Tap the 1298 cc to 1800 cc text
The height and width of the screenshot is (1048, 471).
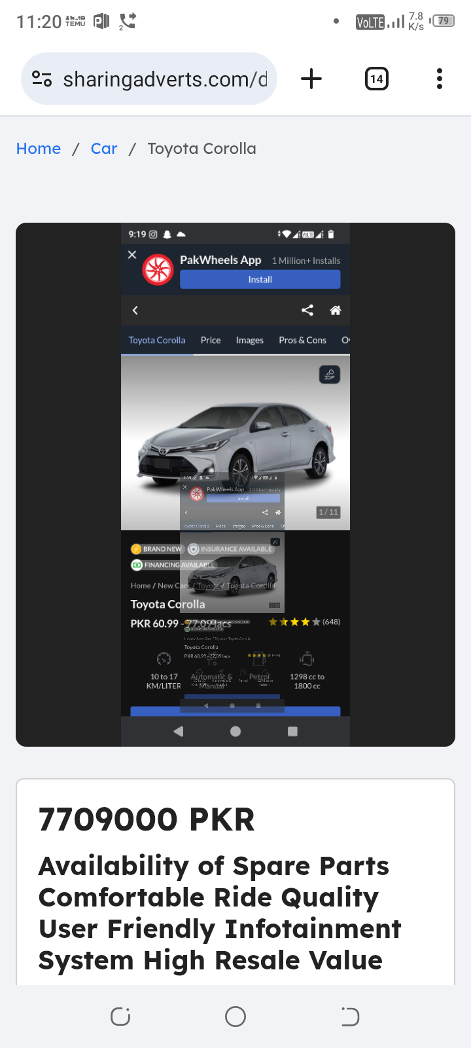click(x=307, y=681)
